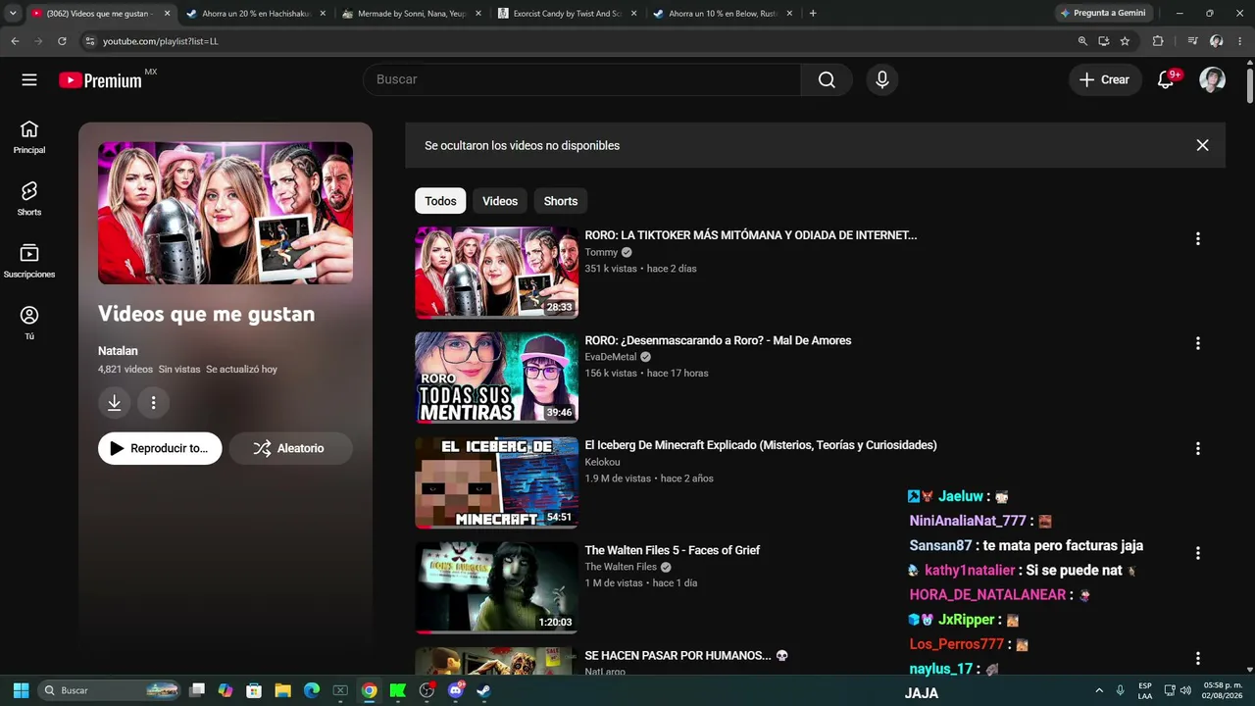Image resolution: width=1255 pixels, height=706 pixels.
Task: Open the RORO TODAS SUS MENTIRAS thumbnail
Action: [x=496, y=378]
